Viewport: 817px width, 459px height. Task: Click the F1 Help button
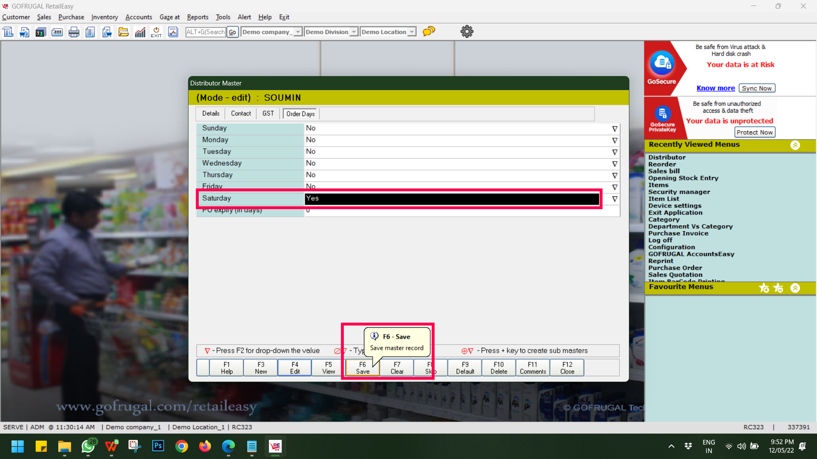click(227, 368)
